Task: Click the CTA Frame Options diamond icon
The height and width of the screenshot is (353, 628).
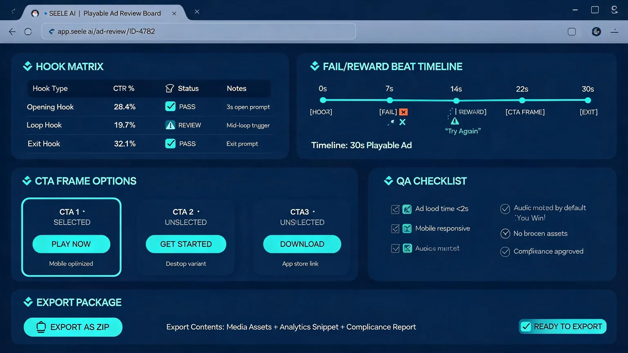Action: click(27, 181)
